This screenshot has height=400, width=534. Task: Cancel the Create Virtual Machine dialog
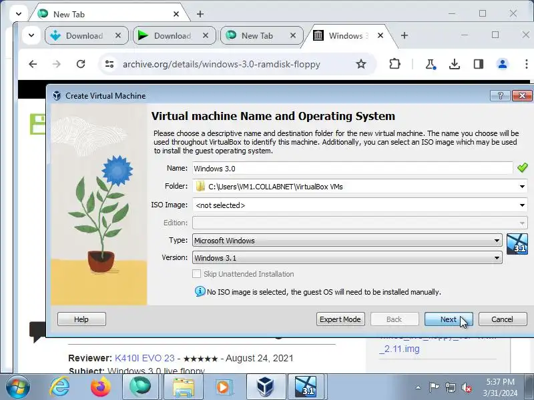point(503,319)
